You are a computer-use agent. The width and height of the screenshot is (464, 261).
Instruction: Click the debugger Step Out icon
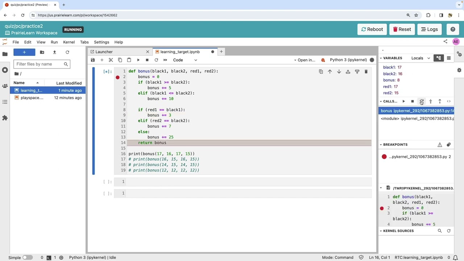(440, 101)
